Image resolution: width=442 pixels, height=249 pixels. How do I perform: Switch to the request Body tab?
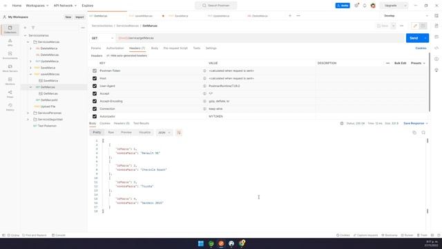pos(155,48)
